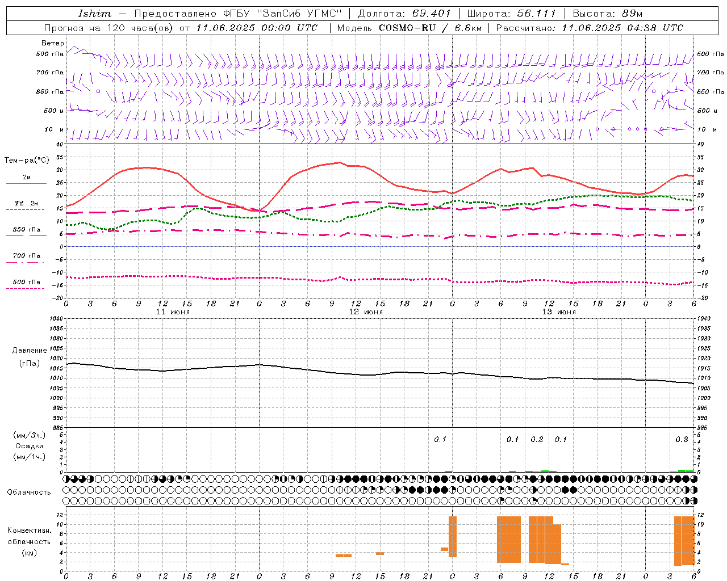Click the "13 июня" date label
The width and height of the screenshot is (727, 581).
click(559, 312)
